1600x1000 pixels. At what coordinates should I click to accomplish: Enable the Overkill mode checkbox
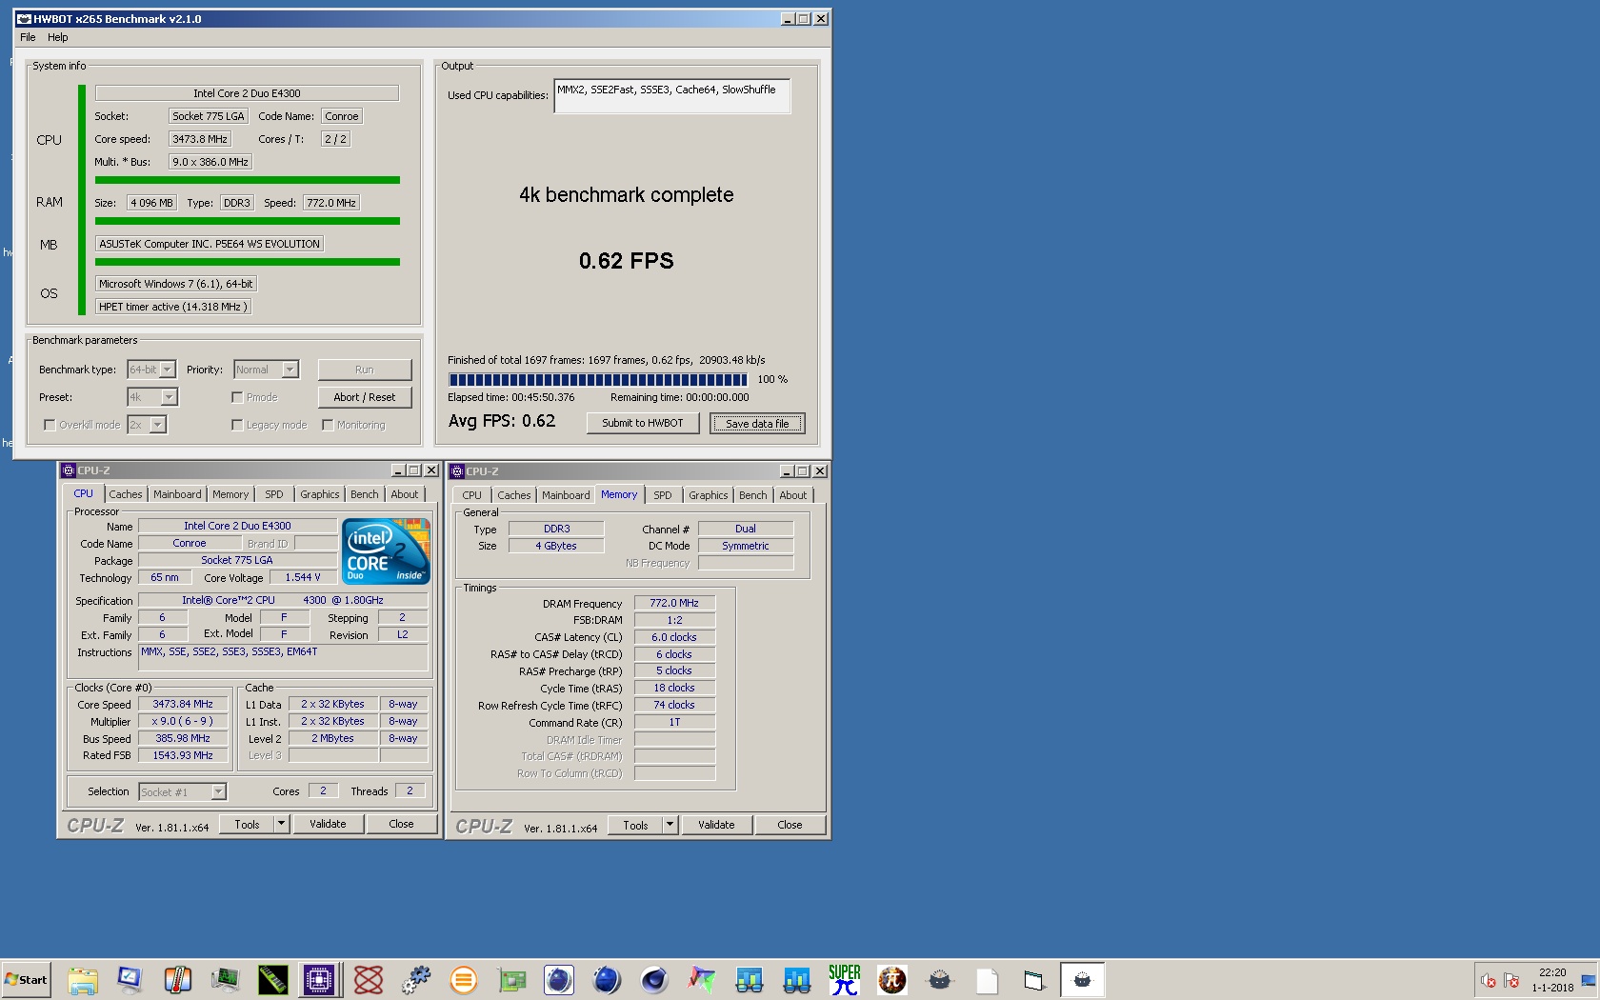(x=50, y=425)
